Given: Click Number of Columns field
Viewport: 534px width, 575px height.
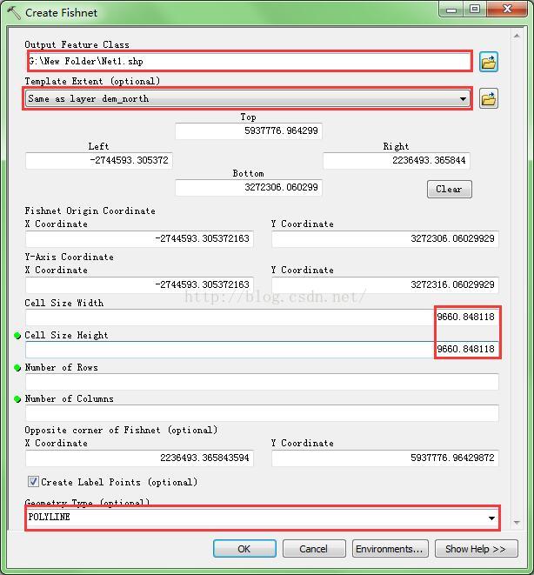Looking at the screenshot, I should pos(262,413).
